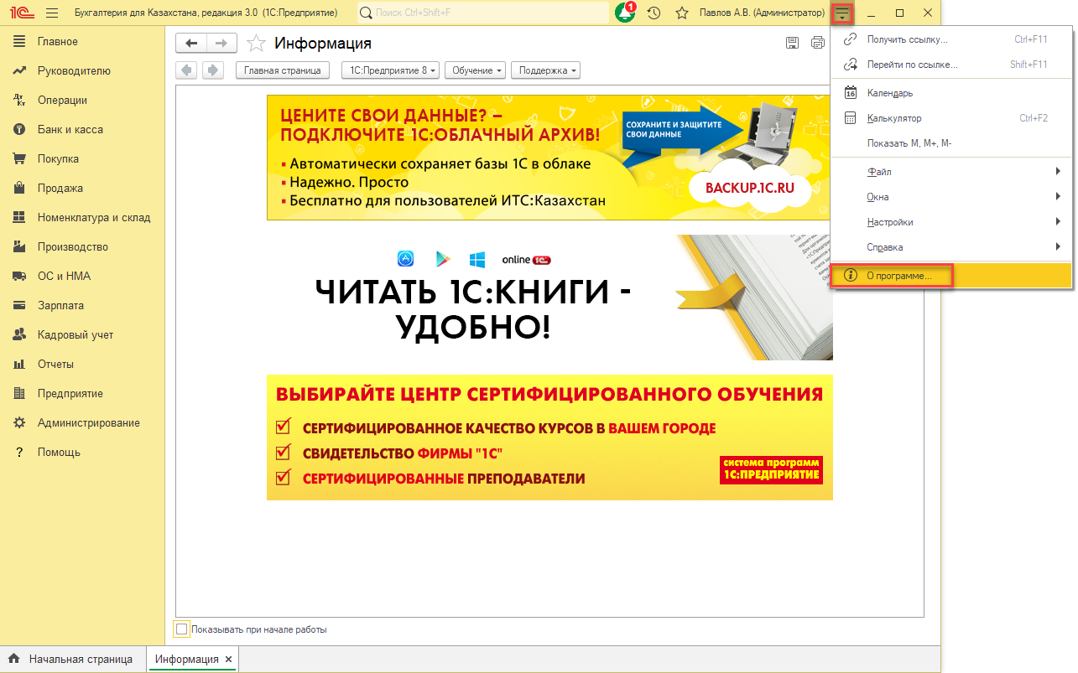This screenshot has width=1078, height=673.
Task: Go forward with right arrow button
Action: click(x=221, y=44)
